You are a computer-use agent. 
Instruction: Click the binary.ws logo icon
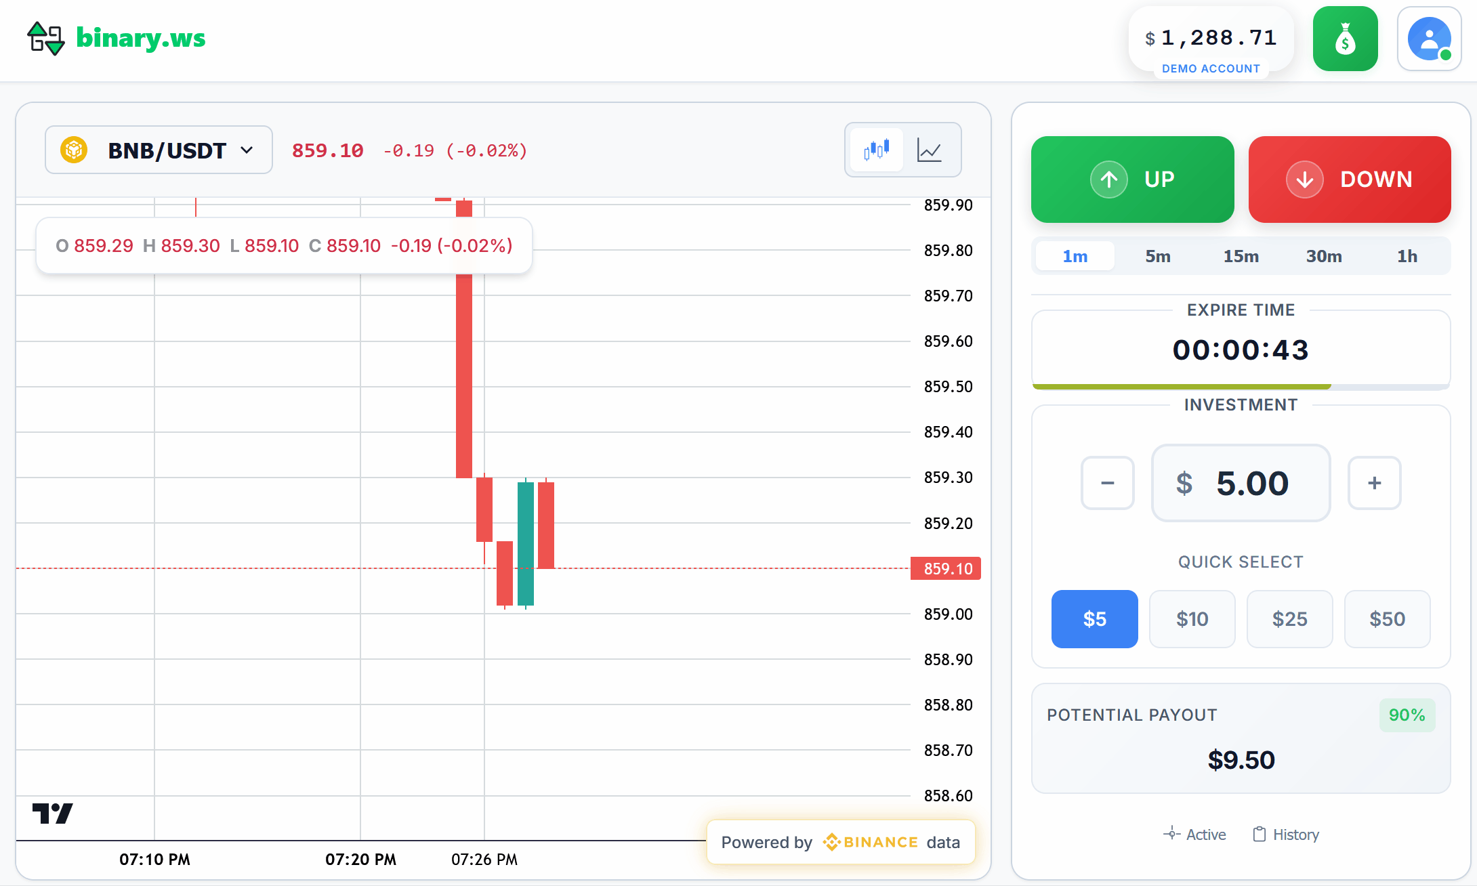45,39
